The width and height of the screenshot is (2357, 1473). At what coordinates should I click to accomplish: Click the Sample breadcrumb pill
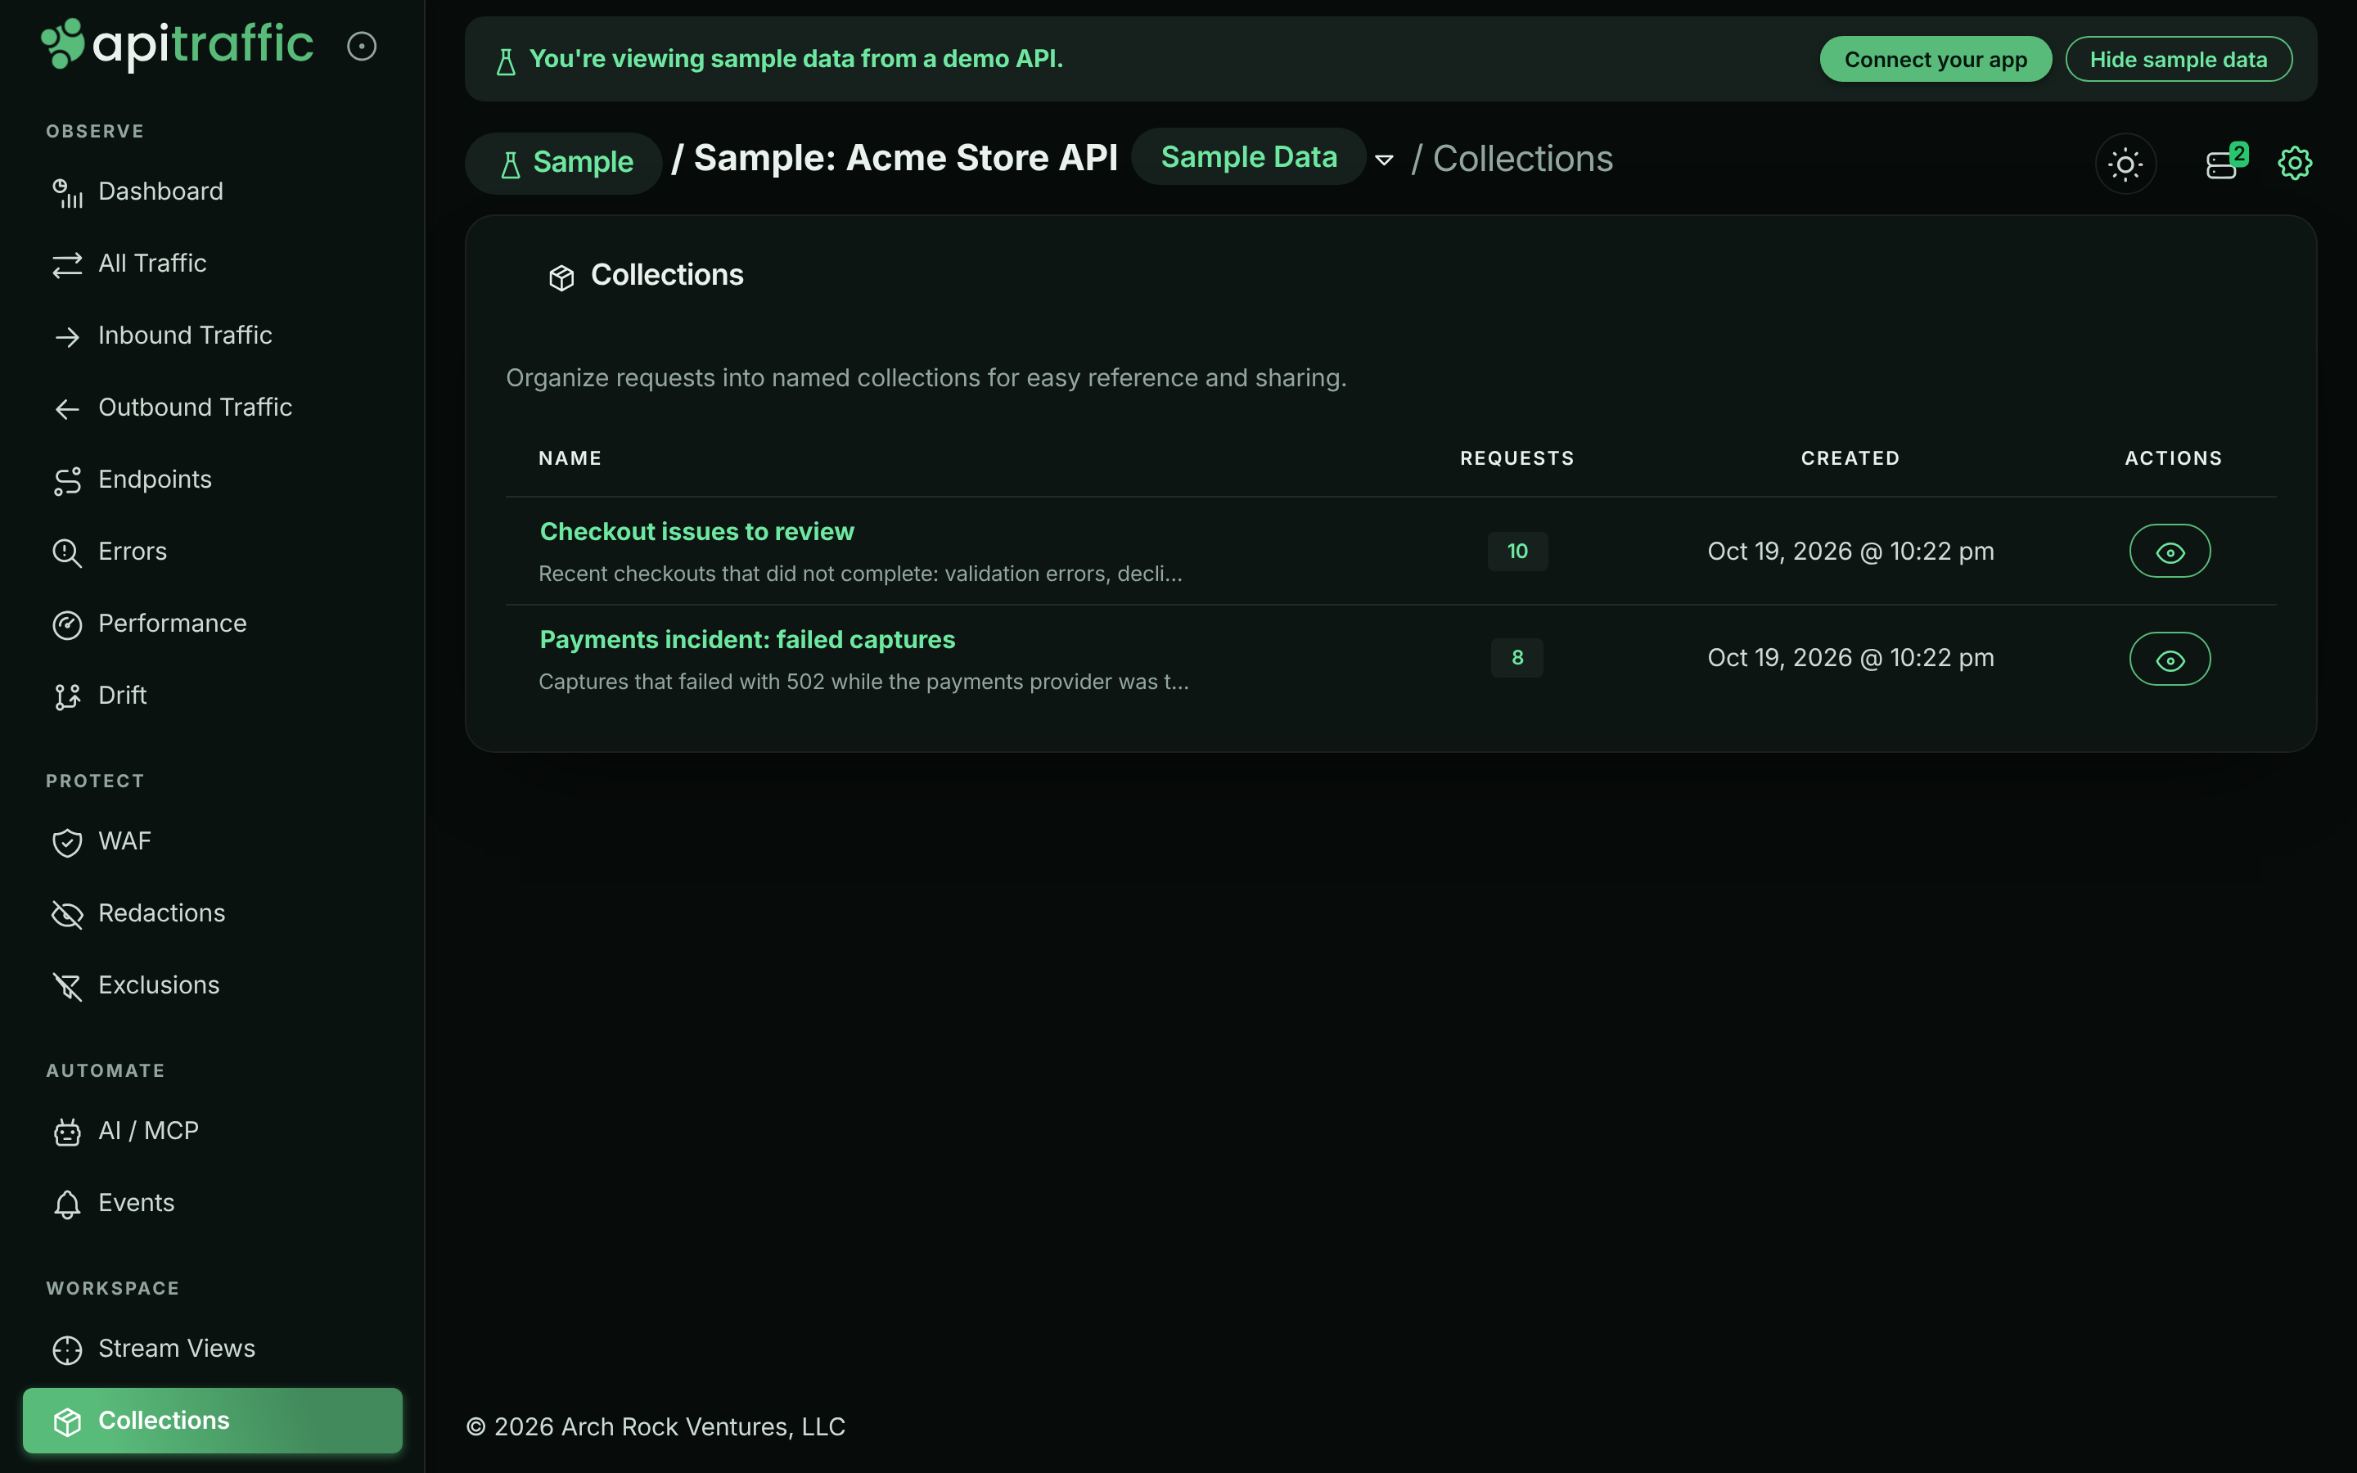click(564, 163)
